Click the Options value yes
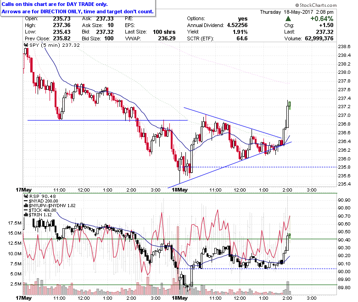This screenshot has width=358, height=302. [x=243, y=19]
